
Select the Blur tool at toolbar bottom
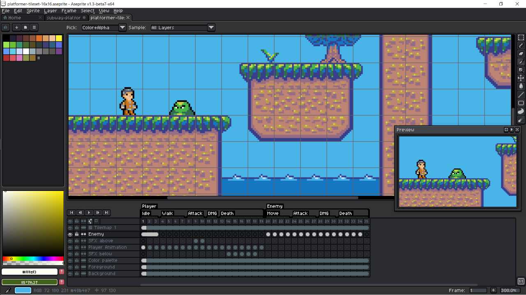521,120
